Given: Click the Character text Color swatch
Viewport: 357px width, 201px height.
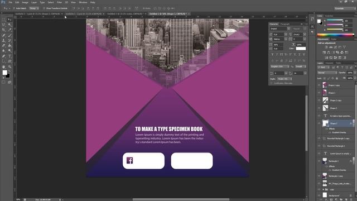Looking at the screenshot, I should click(x=301, y=49).
